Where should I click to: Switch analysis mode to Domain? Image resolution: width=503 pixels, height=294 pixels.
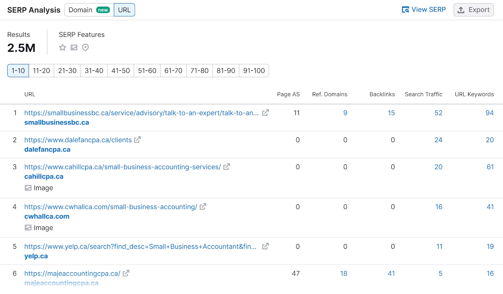pyautogui.click(x=80, y=10)
